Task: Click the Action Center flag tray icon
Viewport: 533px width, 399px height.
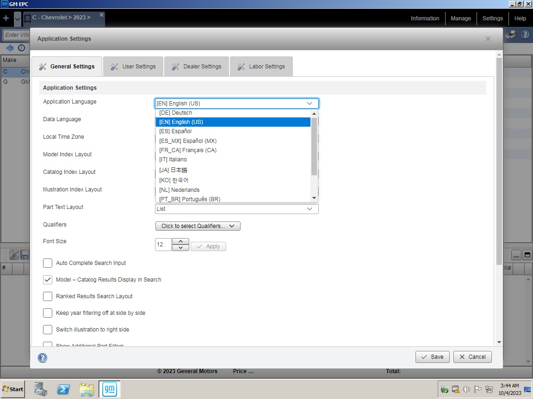Action: (477, 389)
